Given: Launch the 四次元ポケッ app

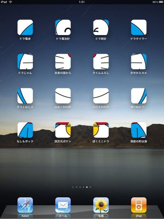Looking at the screenshot, I should pos(63,130).
